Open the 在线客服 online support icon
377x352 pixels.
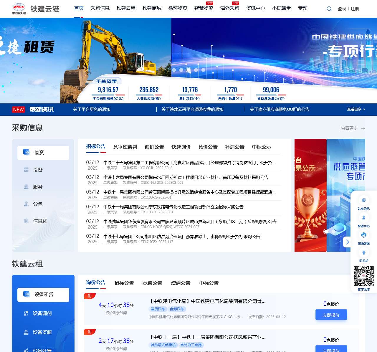tap(364, 235)
